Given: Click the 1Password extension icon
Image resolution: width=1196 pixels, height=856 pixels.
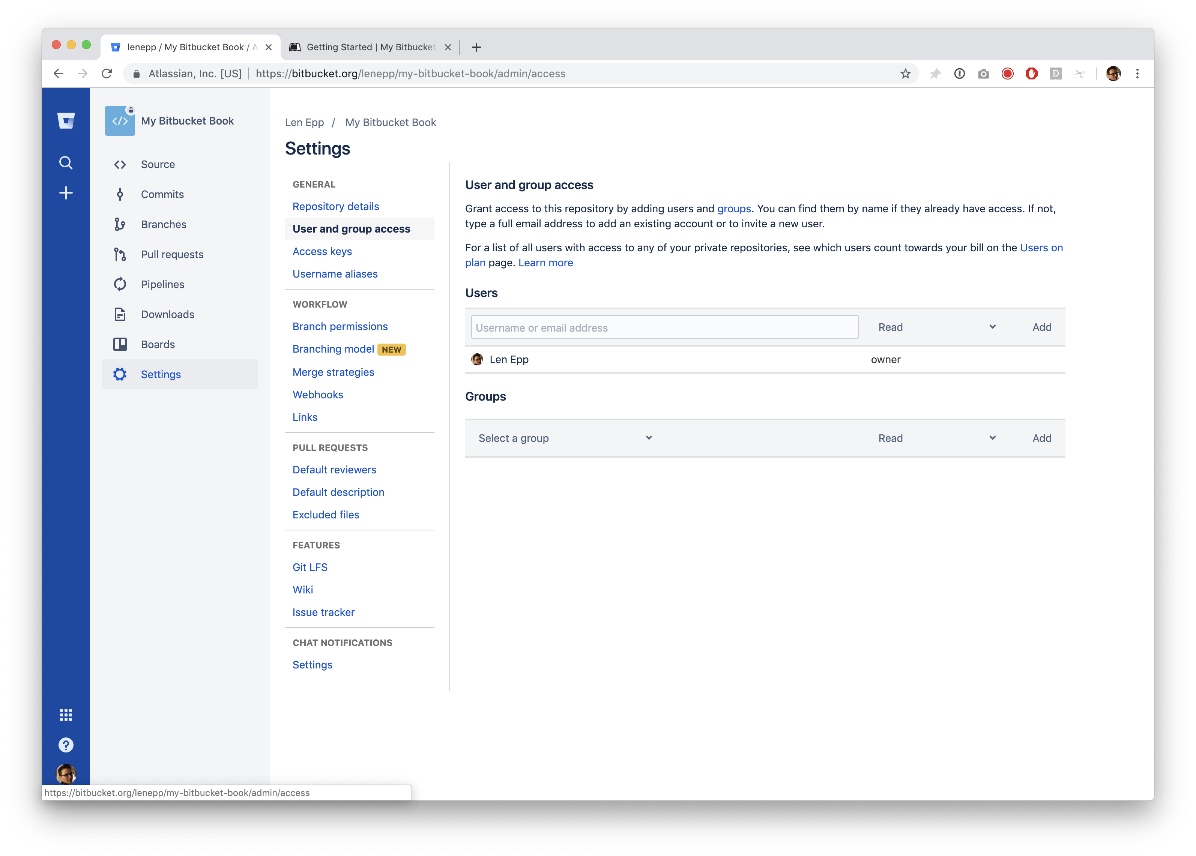Looking at the screenshot, I should coord(959,74).
